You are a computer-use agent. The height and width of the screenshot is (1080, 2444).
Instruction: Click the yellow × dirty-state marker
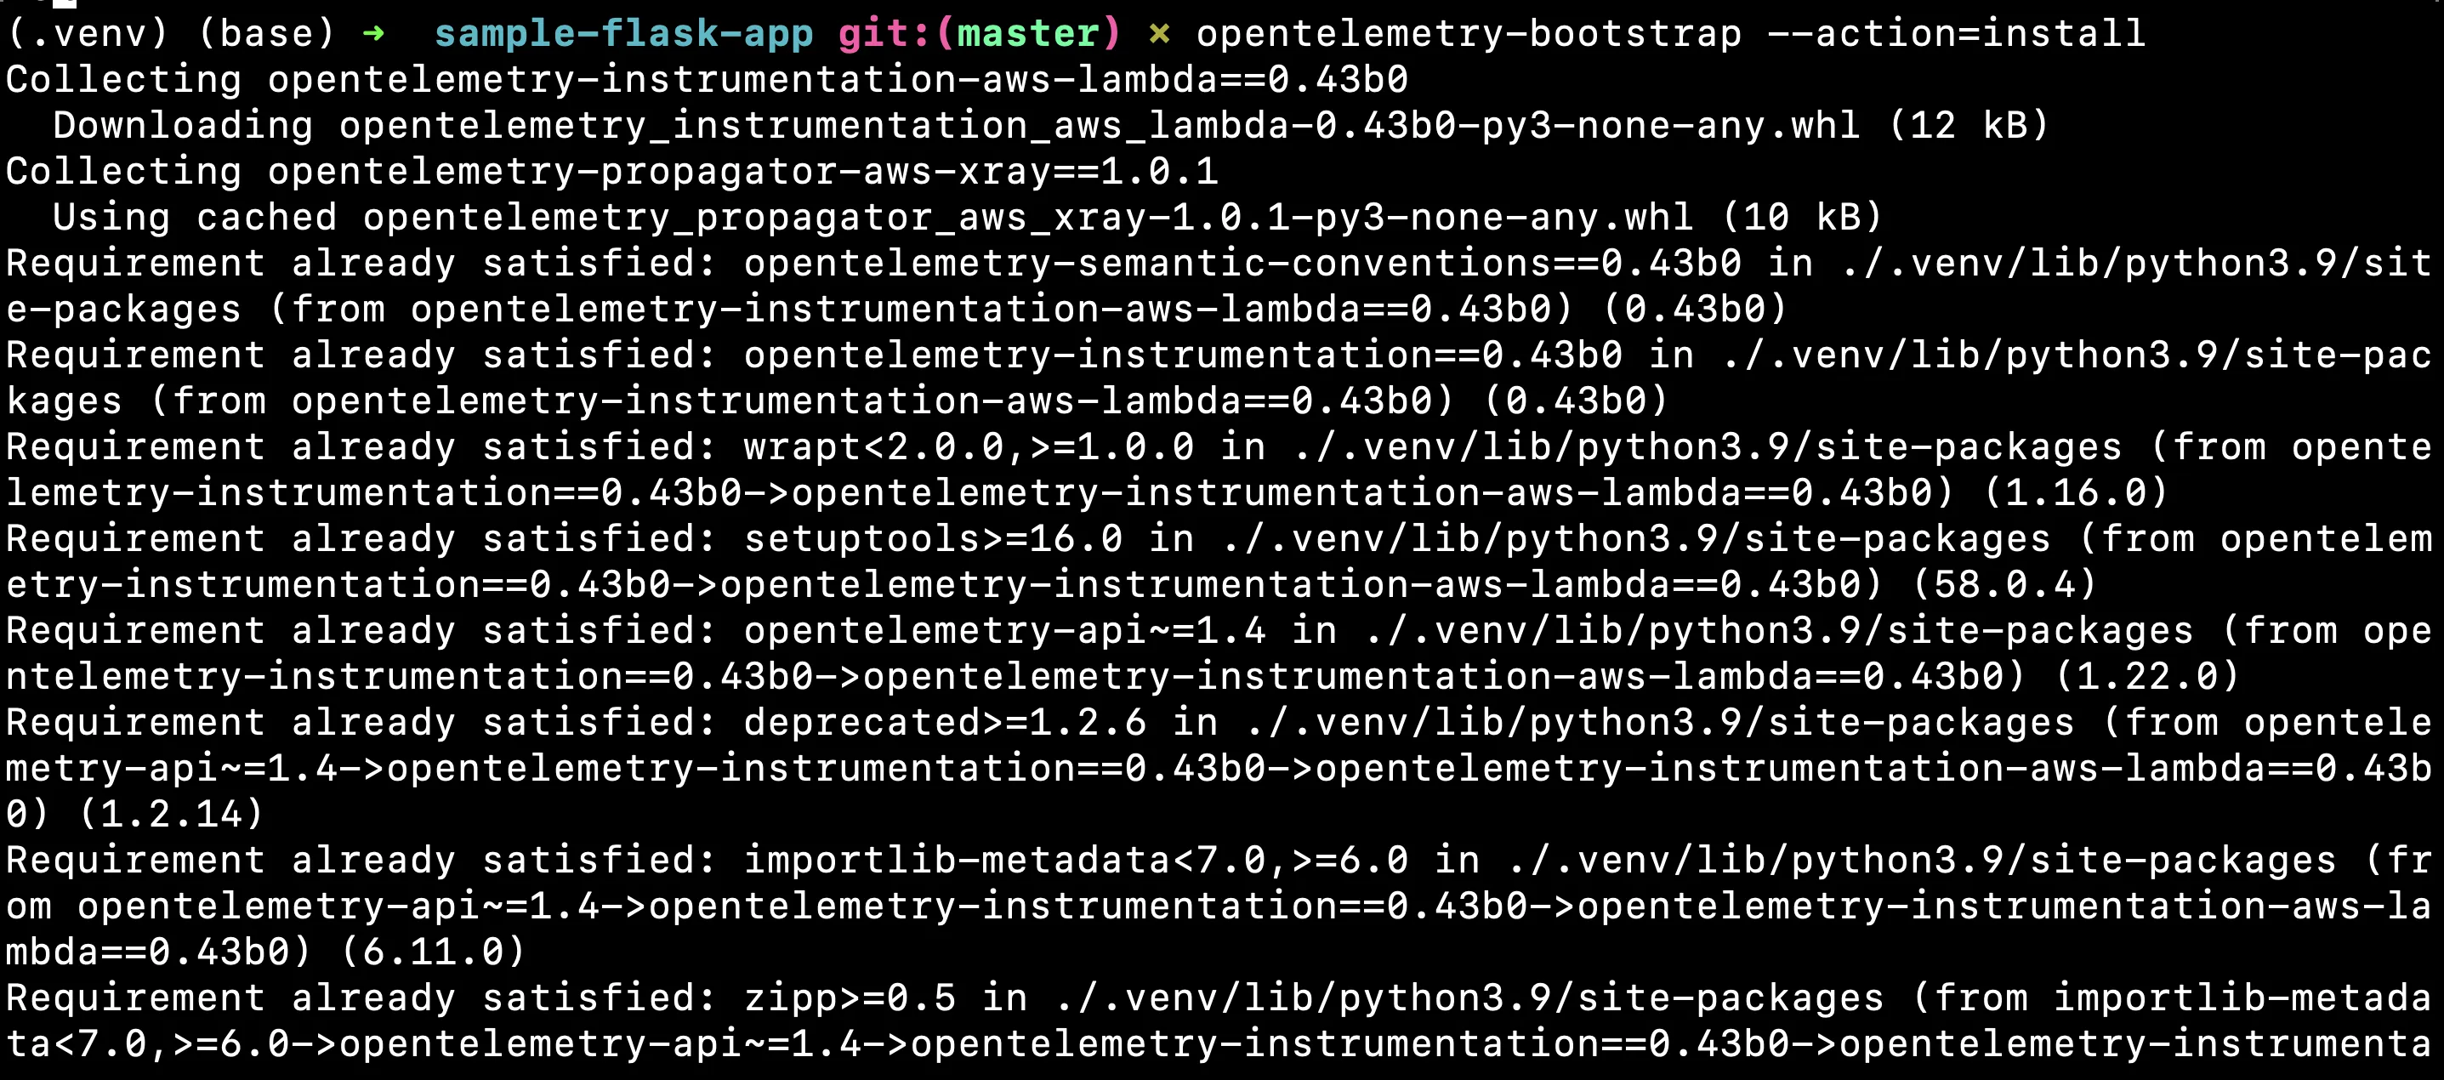click(1158, 34)
